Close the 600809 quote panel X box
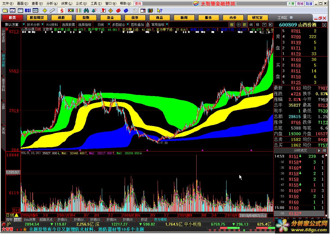This screenshot has width=330, height=234. coord(324,25)
